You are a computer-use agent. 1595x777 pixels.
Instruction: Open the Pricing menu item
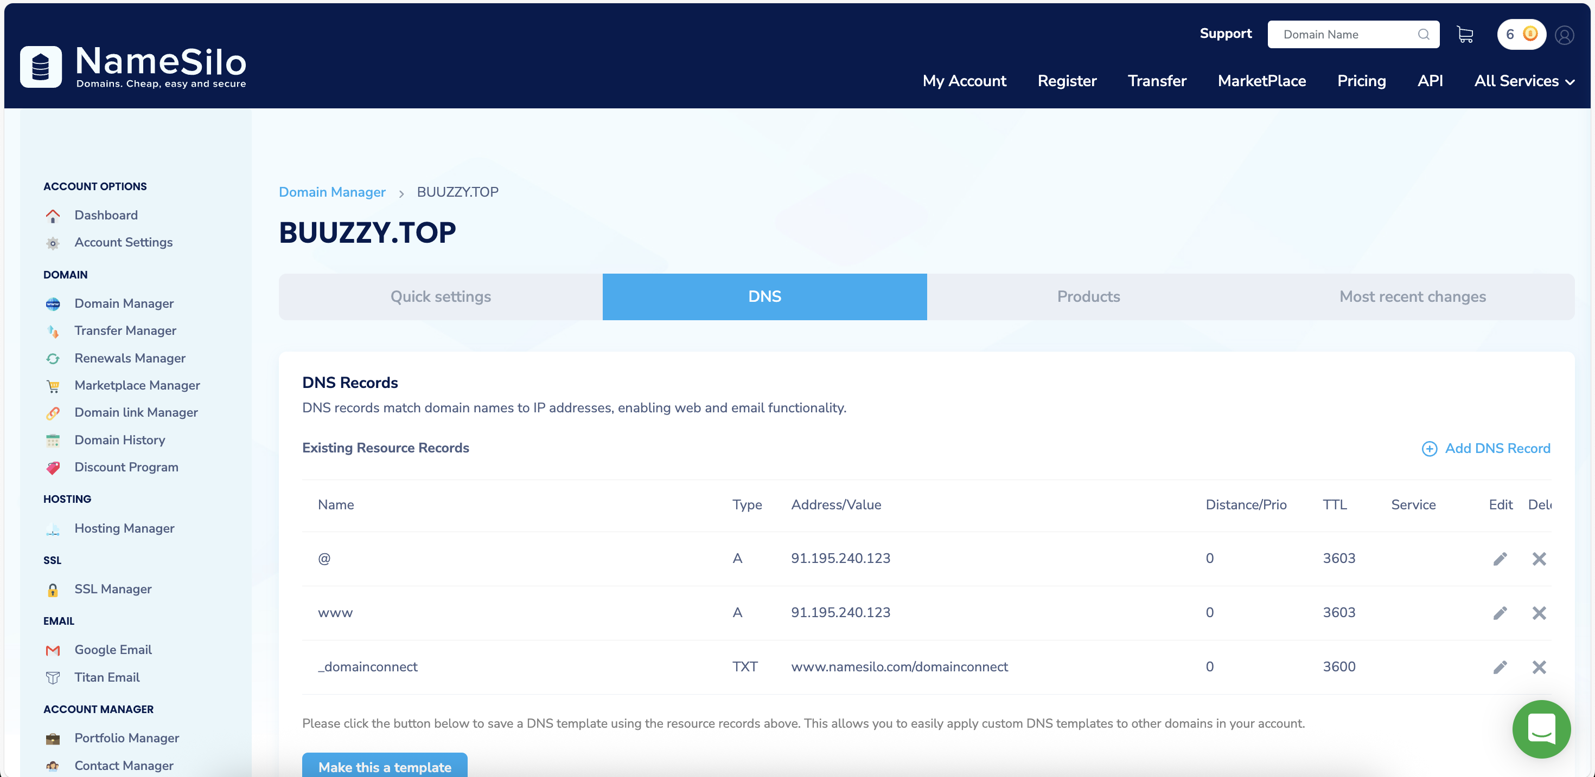coord(1361,81)
